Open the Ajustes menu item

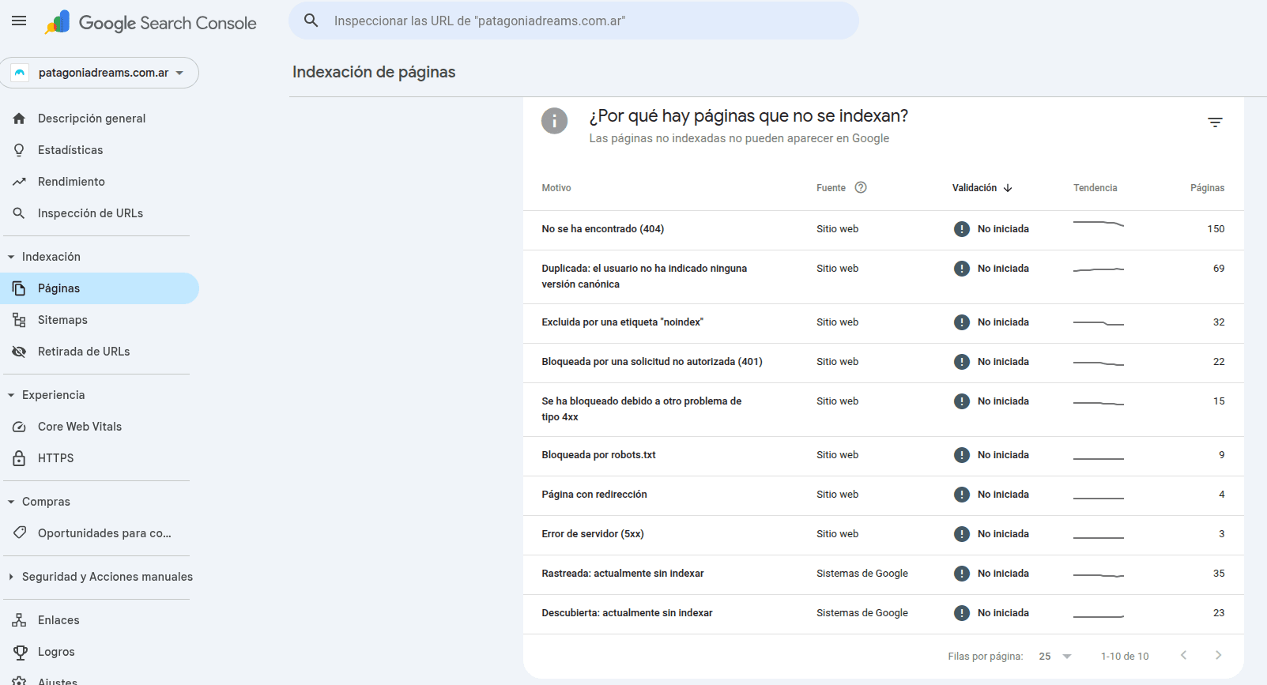tap(100, 679)
